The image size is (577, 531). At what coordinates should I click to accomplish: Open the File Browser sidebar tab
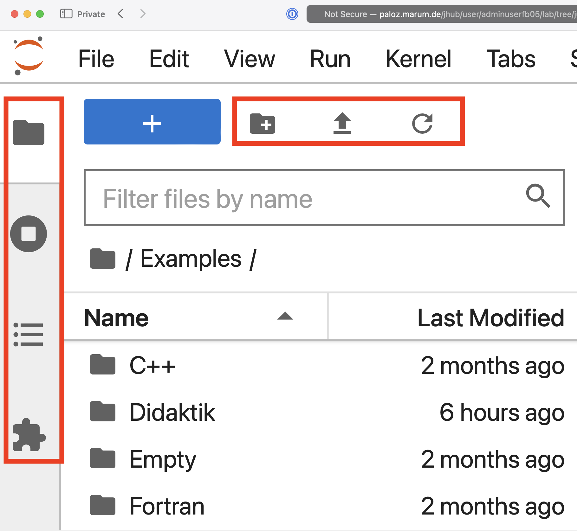(29, 132)
